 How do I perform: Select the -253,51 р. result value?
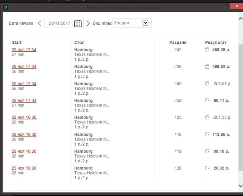click(221, 84)
